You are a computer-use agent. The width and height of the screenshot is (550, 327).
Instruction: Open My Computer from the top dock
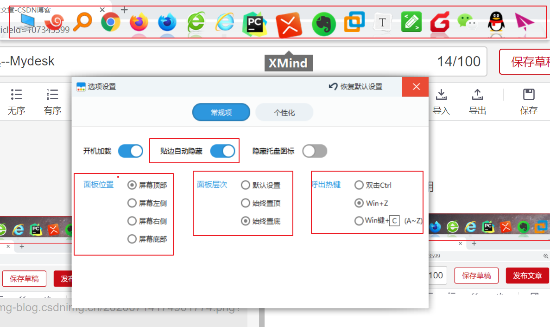pyautogui.click(x=27, y=22)
